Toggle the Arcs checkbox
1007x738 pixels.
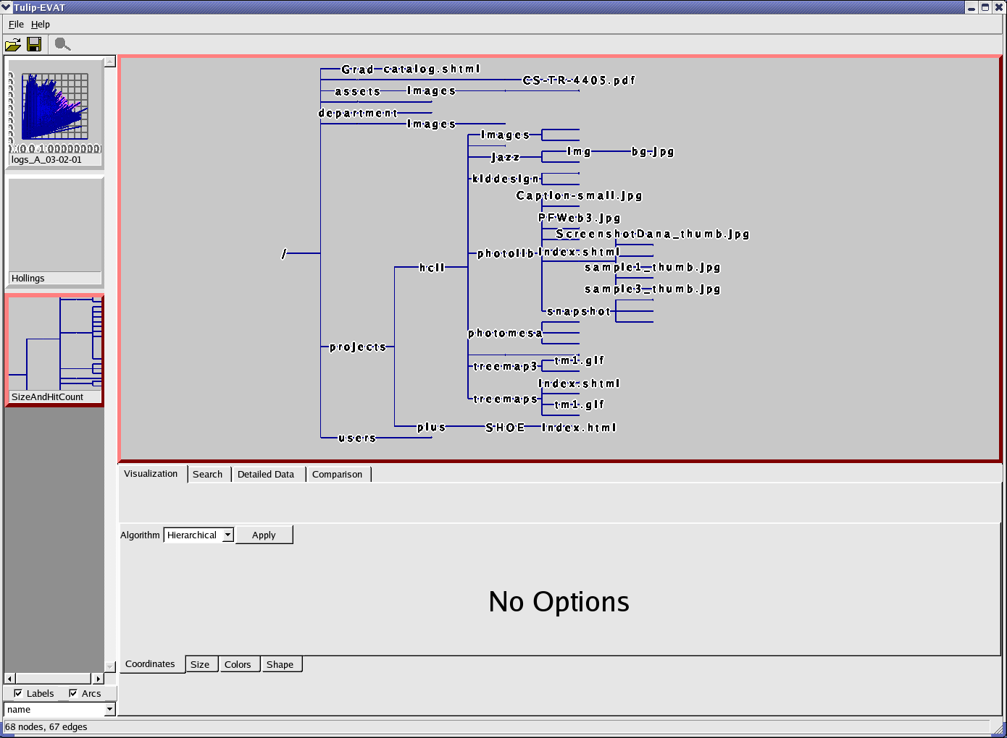pos(73,693)
